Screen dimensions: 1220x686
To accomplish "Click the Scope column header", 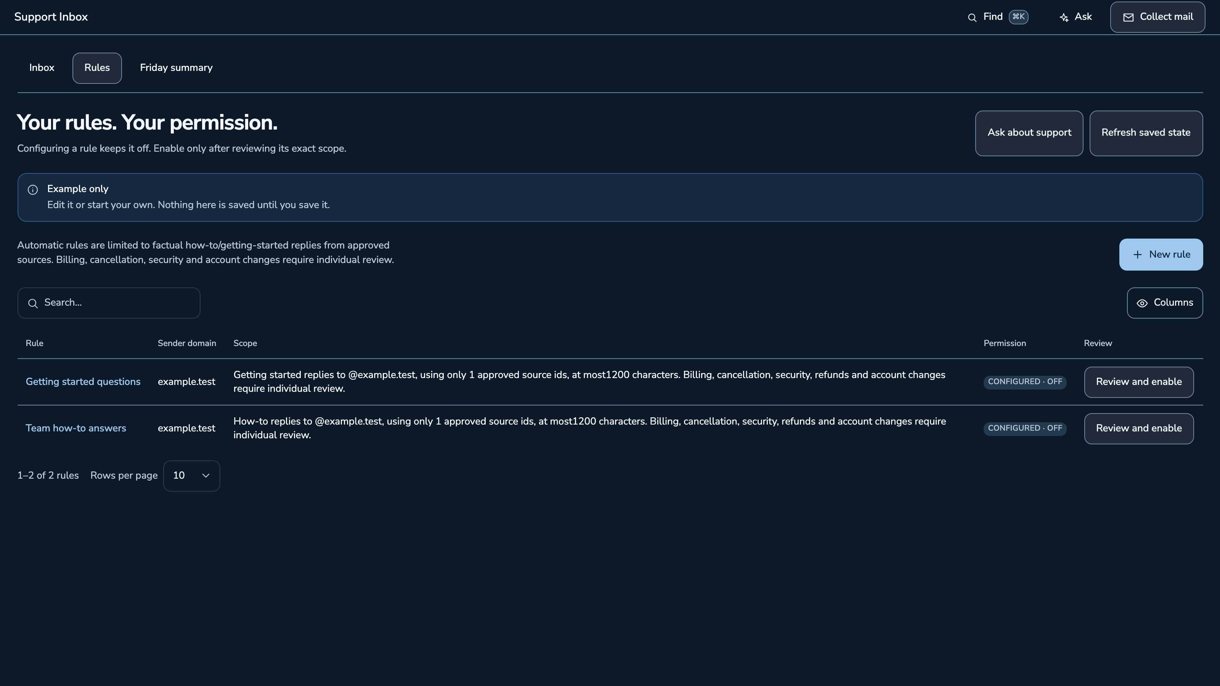I will pos(245,344).
